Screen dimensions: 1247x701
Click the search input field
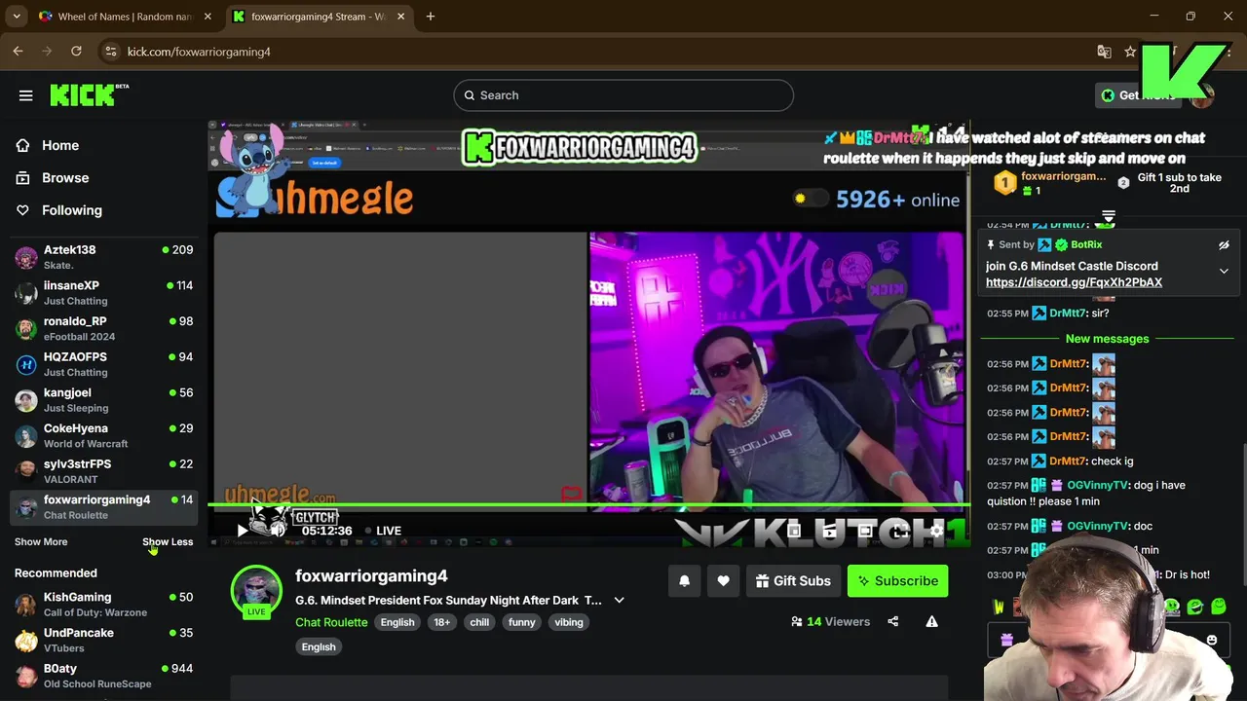[623, 95]
